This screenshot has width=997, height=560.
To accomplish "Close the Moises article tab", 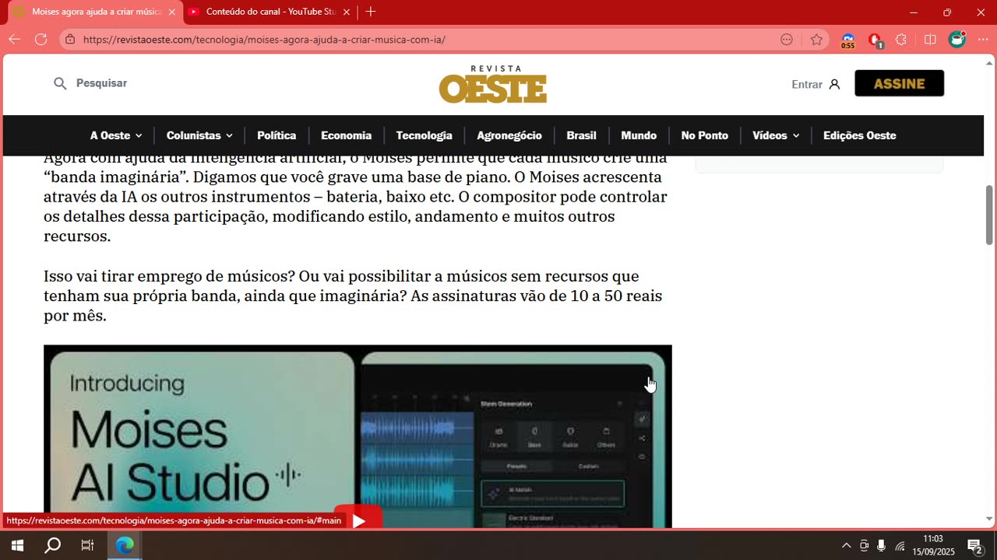I will click(171, 12).
